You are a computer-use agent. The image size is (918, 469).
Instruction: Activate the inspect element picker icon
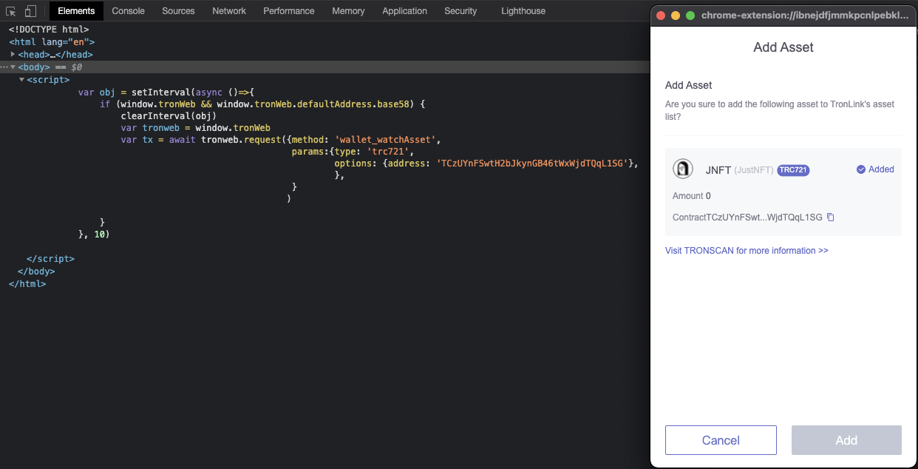(11, 11)
